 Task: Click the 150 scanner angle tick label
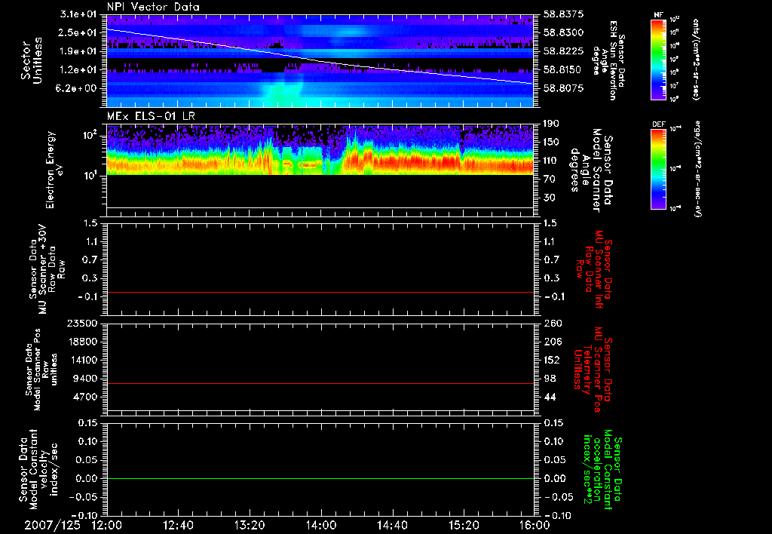(551, 143)
